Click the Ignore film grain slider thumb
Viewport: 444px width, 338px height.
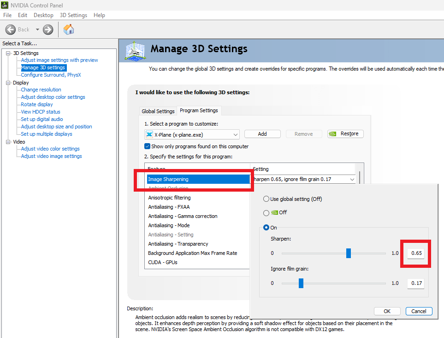click(x=301, y=283)
